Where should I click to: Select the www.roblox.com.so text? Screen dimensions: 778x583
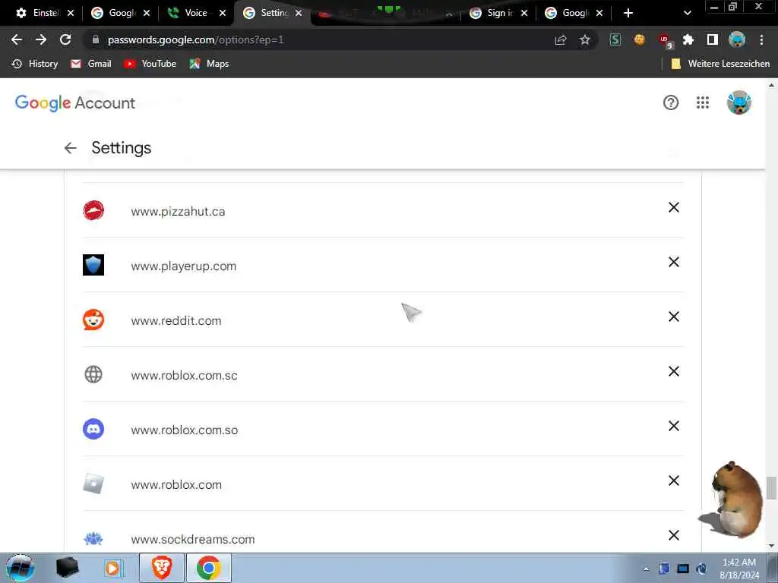click(185, 430)
